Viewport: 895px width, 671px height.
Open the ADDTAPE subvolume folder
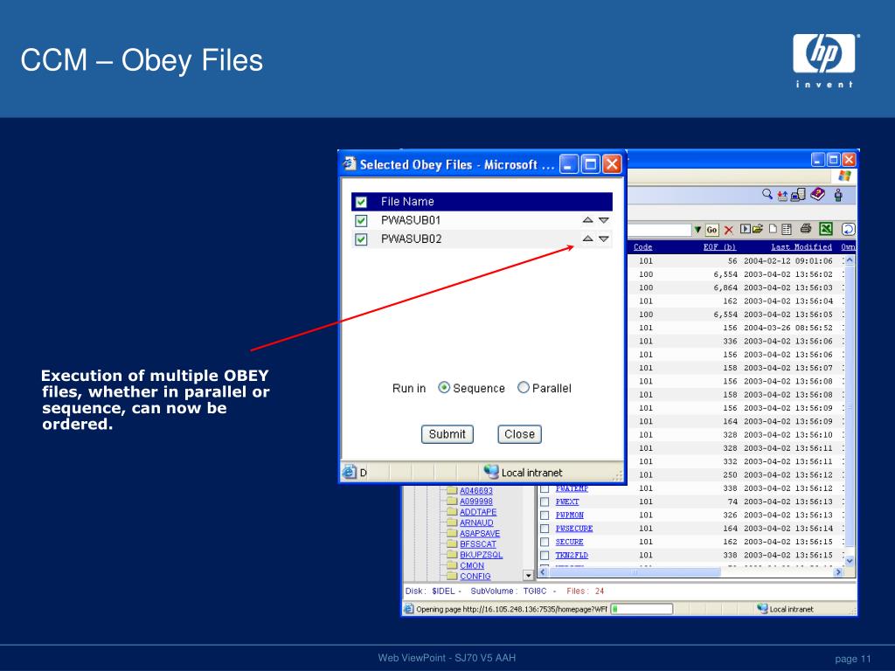pyautogui.click(x=478, y=512)
